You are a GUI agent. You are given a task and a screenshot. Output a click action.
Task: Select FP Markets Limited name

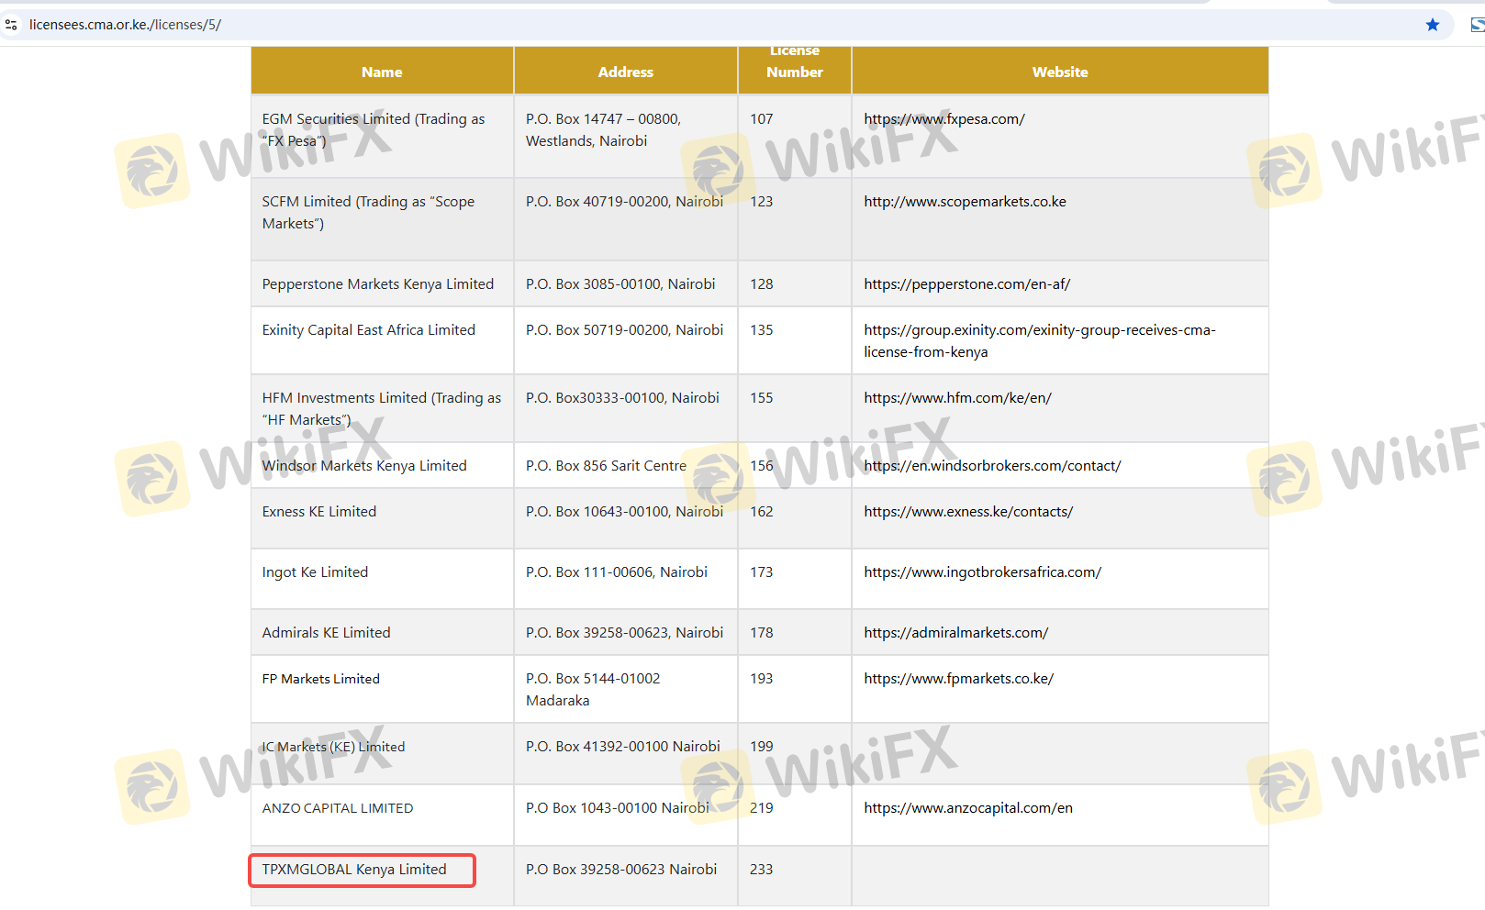click(x=321, y=679)
